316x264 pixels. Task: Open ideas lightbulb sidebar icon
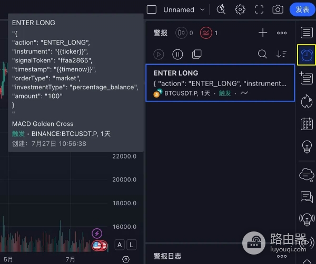[x=307, y=146]
